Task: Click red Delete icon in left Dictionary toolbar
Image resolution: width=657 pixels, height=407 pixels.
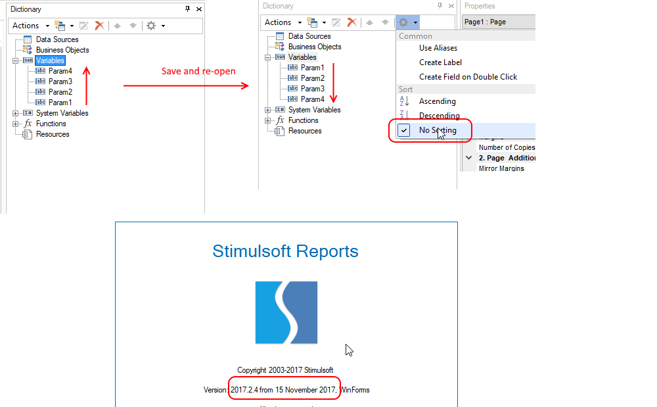Action: click(x=99, y=26)
